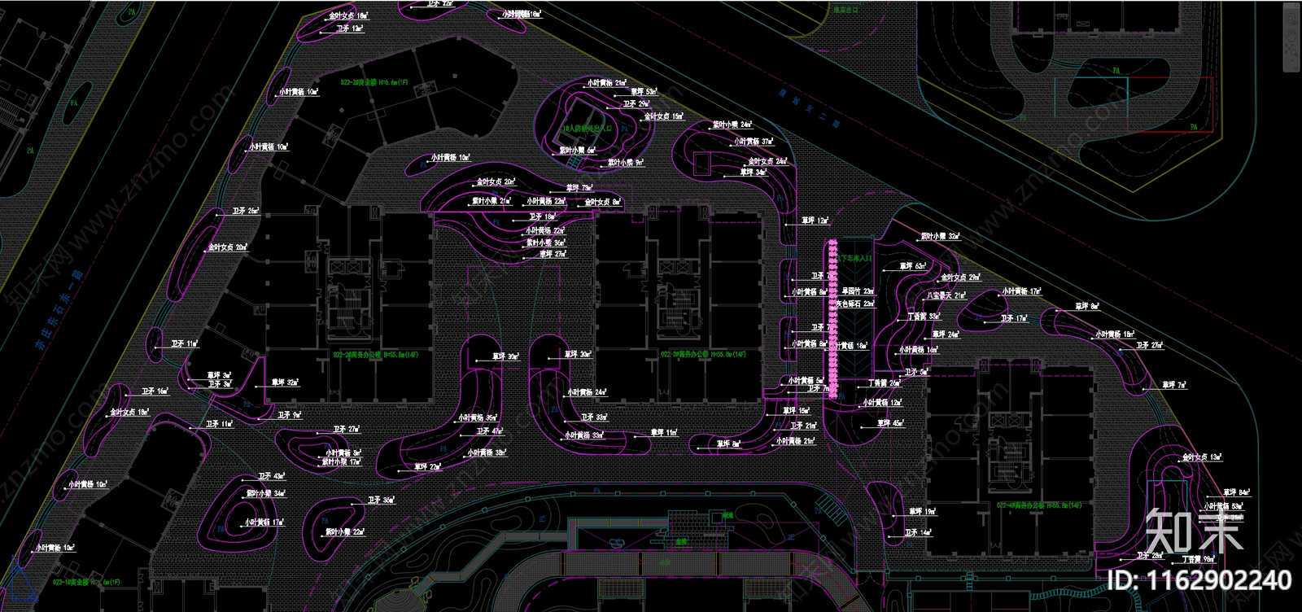The height and width of the screenshot is (612, 1302).
Task: Click the 草坪 19㎡ label
Action: click(923, 512)
